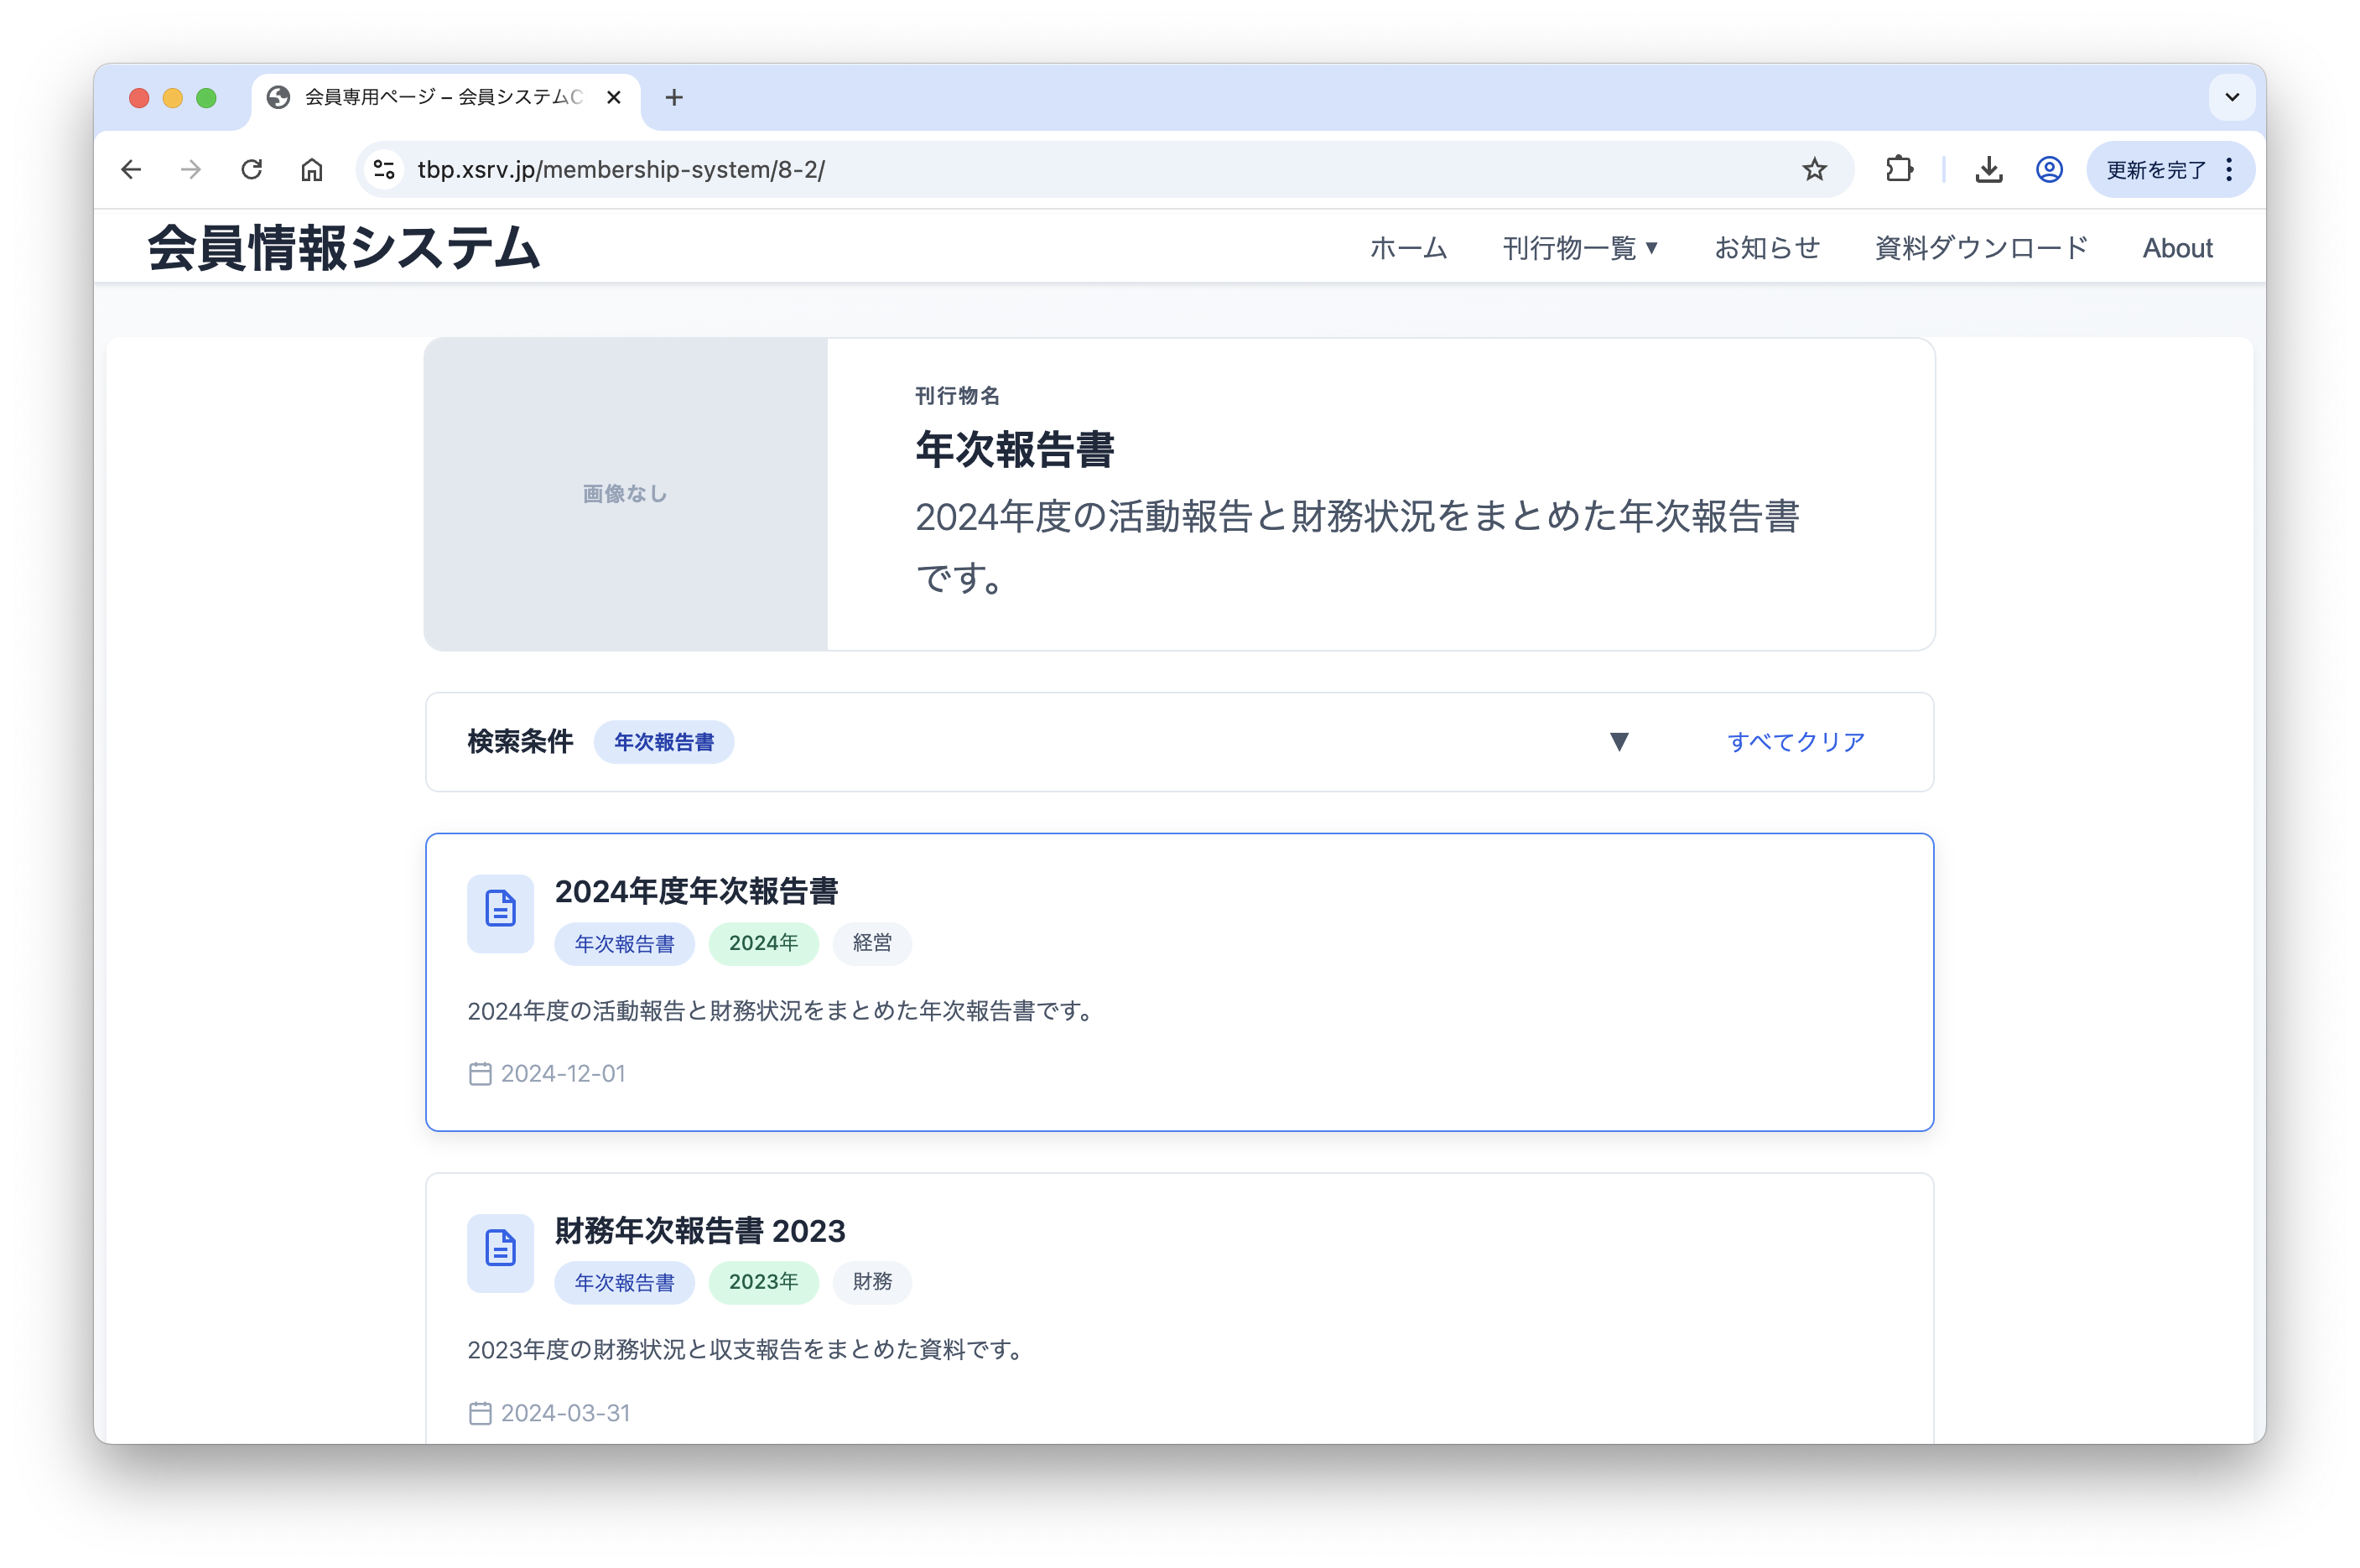Click the document icon on 2024年度年次報告書 card

pyautogui.click(x=500, y=911)
